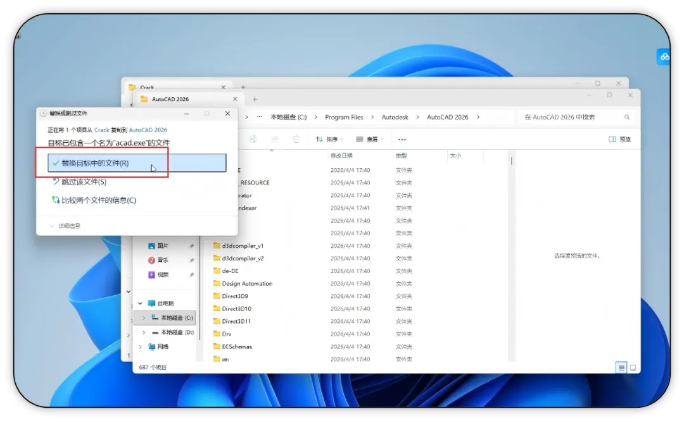Choose 跳过该文件(S) in the dialog
684x421 pixels.
(x=79, y=181)
